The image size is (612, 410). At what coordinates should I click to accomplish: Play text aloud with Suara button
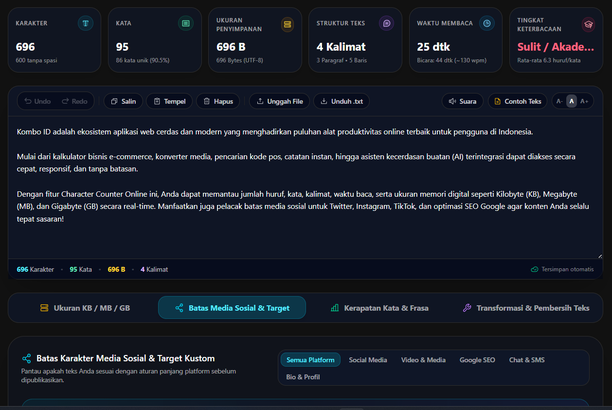463,101
